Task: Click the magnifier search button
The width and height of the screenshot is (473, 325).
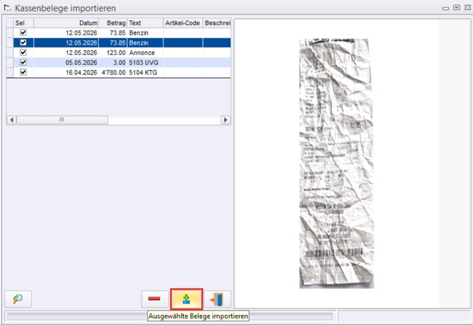Action: pos(18,299)
